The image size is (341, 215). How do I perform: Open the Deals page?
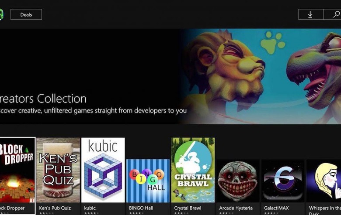click(26, 14)
